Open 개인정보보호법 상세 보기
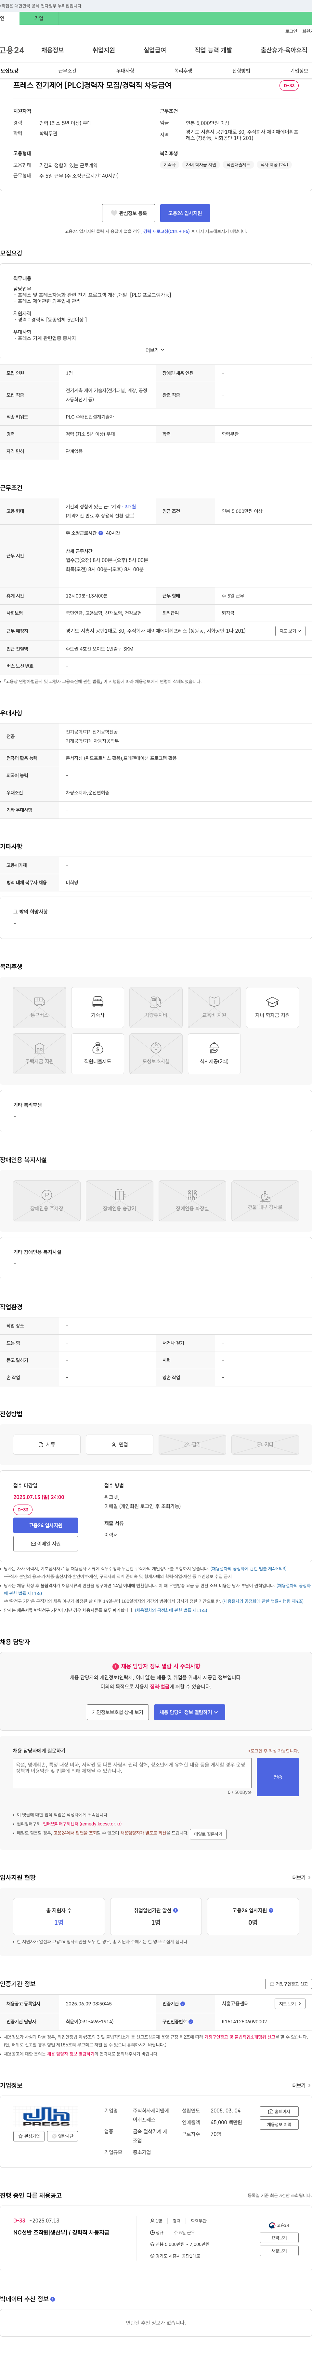 click(x=117, y=1712)
